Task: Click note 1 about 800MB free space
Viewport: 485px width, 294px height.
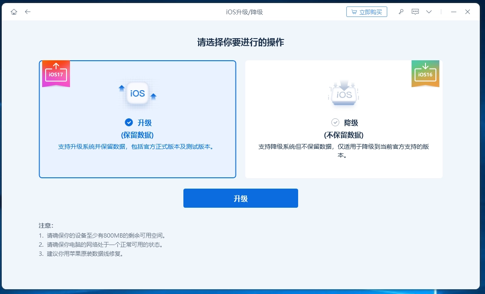Action: (103, 235)
